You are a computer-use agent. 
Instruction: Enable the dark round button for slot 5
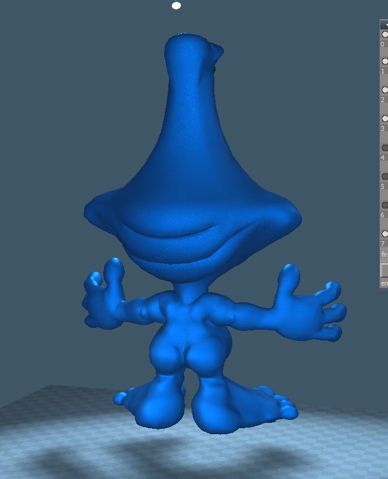pos(385,176)
